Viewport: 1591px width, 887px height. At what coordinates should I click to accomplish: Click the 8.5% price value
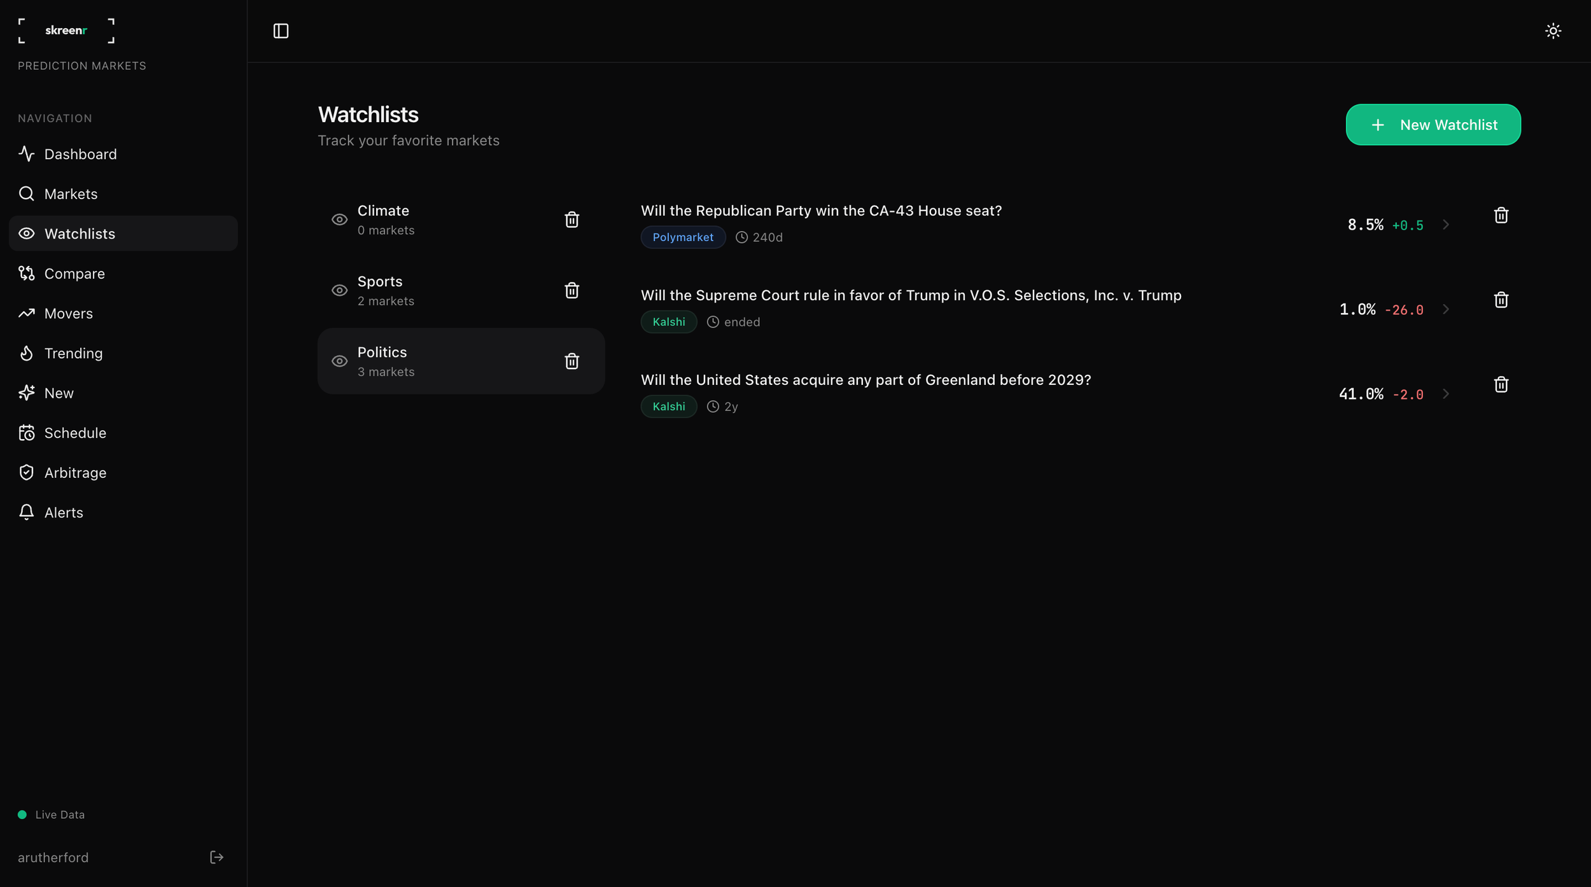pos(1365,225)
